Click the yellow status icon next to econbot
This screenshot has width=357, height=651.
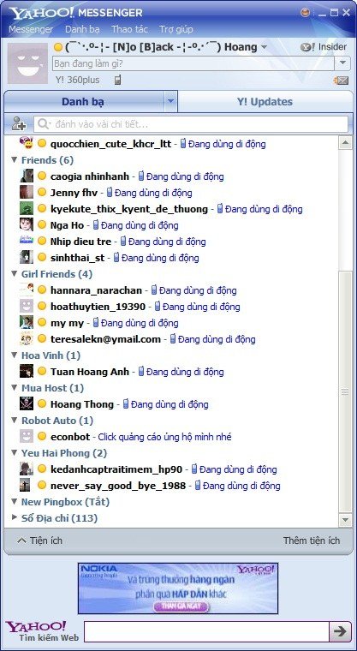click(x=41, y=436)
